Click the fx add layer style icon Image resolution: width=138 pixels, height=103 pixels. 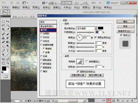click(x=109, y=101)
